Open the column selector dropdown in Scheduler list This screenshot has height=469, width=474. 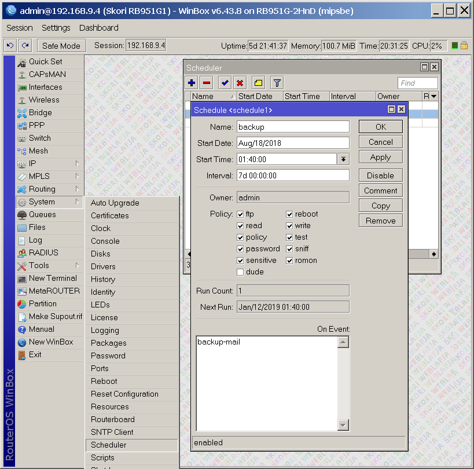click(433, 97)
